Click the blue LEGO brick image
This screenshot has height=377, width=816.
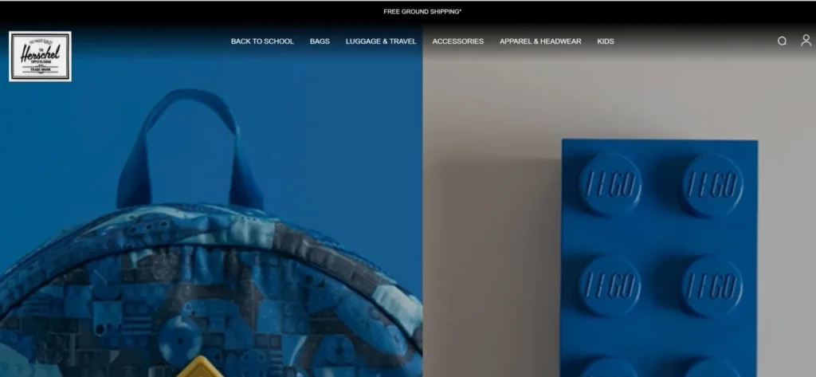[659, 257]
